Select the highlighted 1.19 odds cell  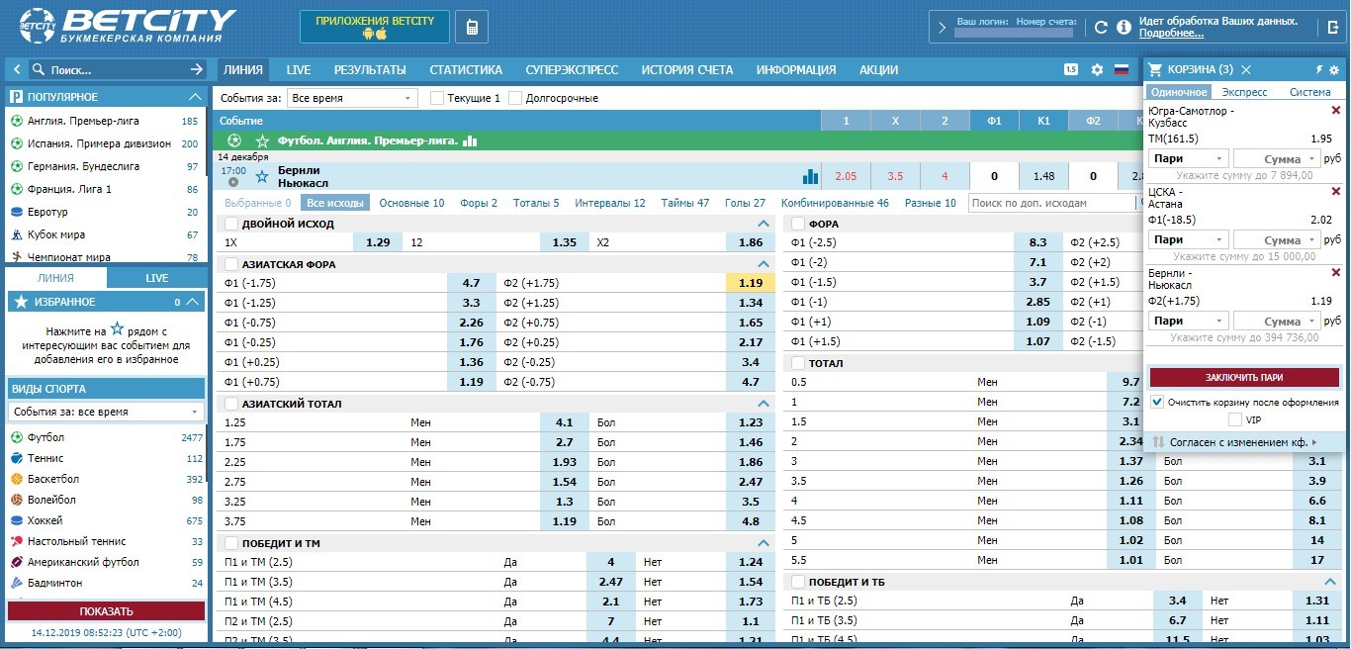point(751,283)
